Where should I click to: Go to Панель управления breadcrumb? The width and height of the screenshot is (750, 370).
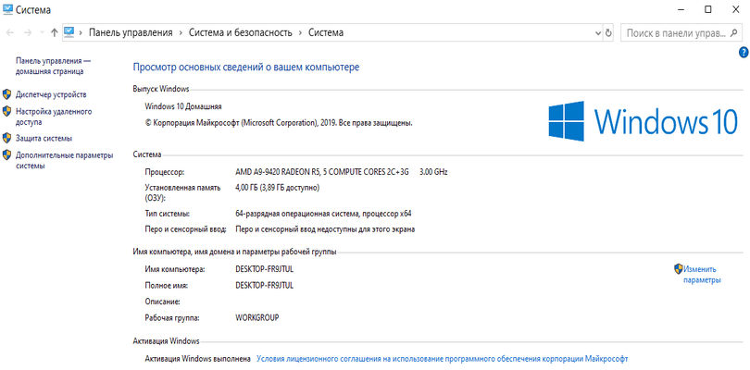[131, 32]
